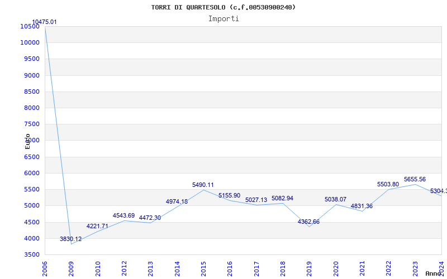
Task: Select the 5038.07 data label
Action: coord(336,200)
